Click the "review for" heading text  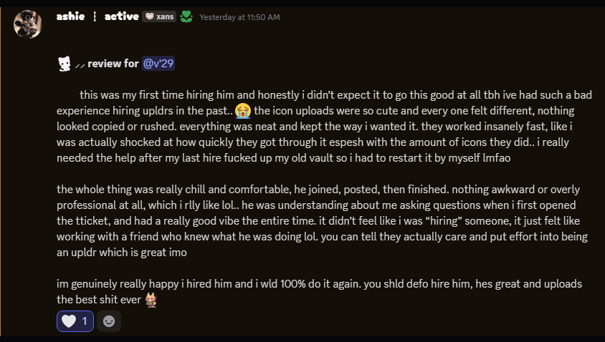[x=113, y=64]
